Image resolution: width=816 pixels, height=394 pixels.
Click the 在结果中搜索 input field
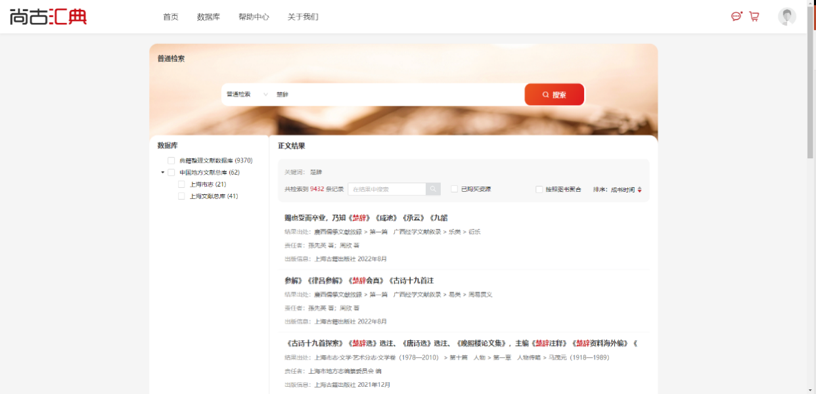[x=387, y=189]
